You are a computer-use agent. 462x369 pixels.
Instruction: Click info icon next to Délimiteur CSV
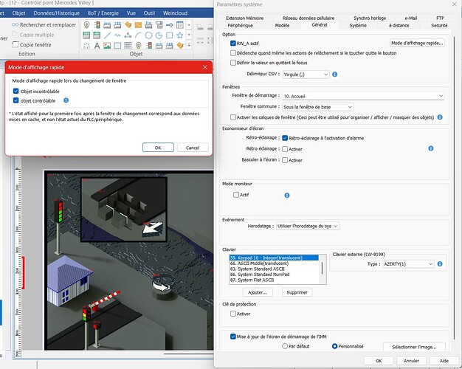(335, 75)
